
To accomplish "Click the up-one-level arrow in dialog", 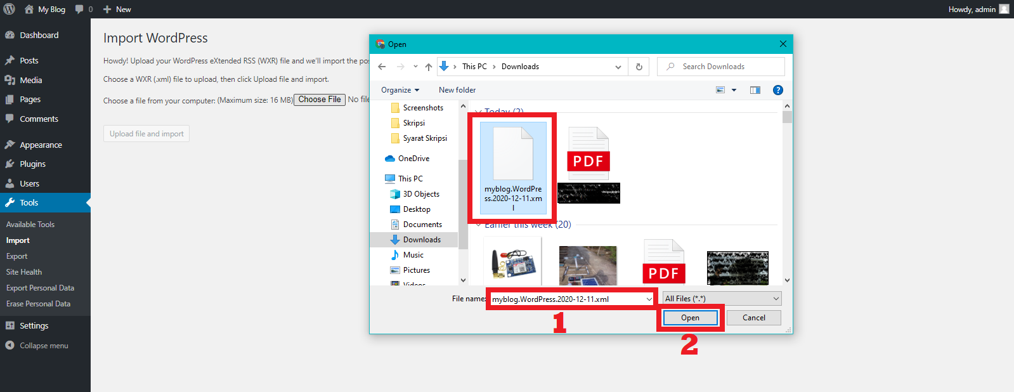I will [x=429, y=67].
